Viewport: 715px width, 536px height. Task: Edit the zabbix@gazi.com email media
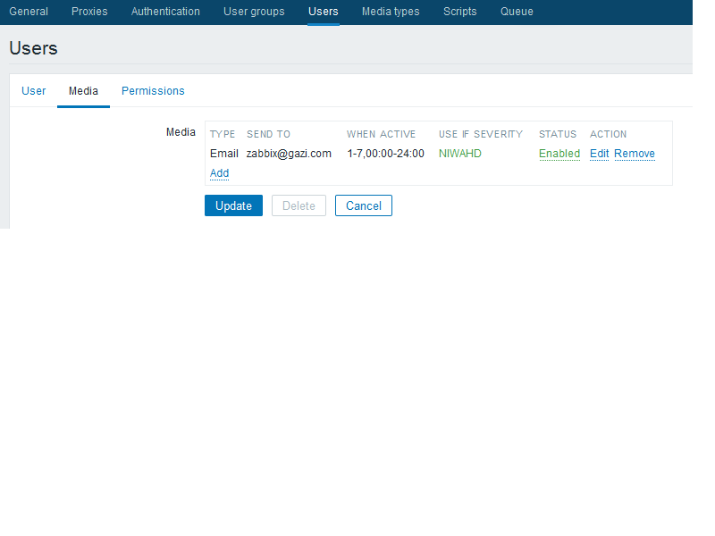coord(599,154)
